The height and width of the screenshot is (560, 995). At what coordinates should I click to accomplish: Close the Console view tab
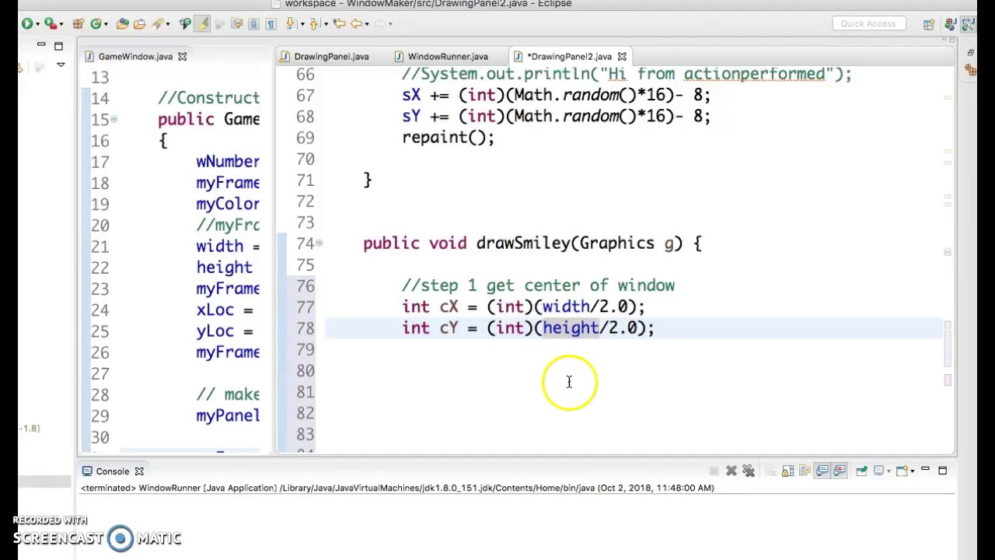139,471
